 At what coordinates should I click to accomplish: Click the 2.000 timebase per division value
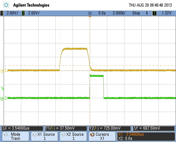point(119,13)
